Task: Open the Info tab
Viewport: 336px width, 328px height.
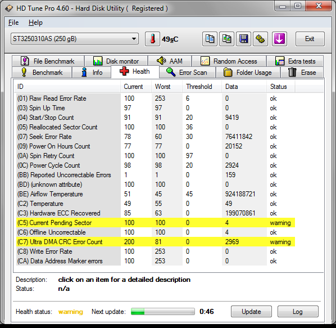Action: (x=92, y=72)
